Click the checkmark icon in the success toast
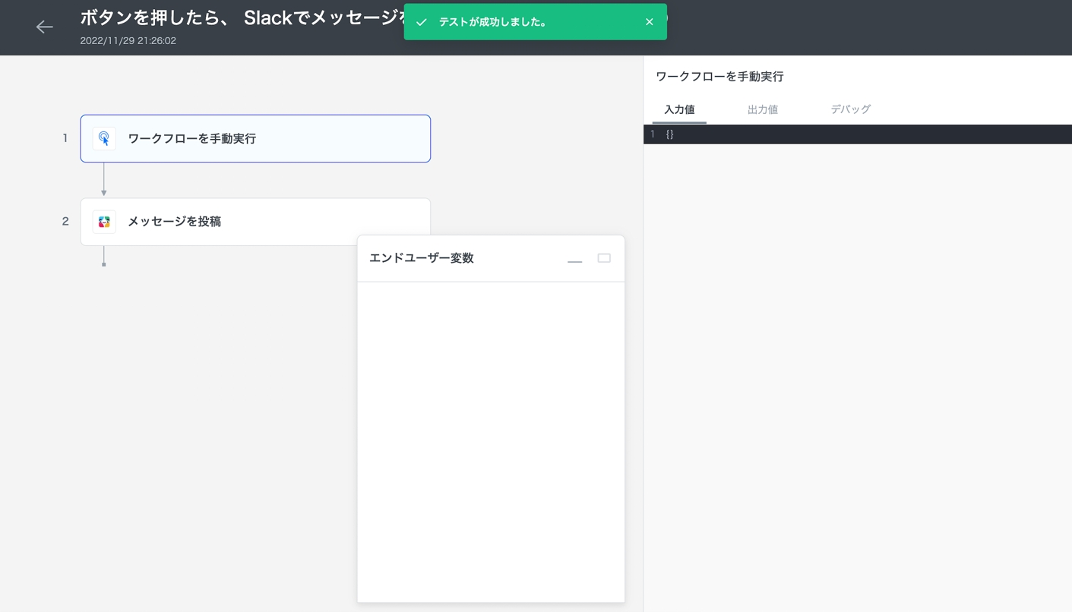The image size is (1072, 612). pyautogui.click(x=422, y=22)
